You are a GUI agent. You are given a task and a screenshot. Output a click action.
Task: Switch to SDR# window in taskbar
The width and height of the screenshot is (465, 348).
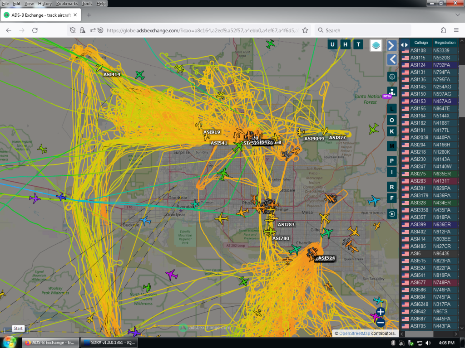click(x=109, y=343)
